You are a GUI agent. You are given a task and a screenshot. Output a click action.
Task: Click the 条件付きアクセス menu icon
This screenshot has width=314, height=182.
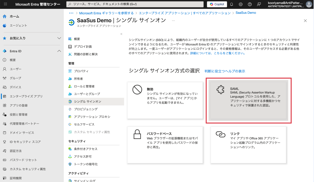[70, 149]
